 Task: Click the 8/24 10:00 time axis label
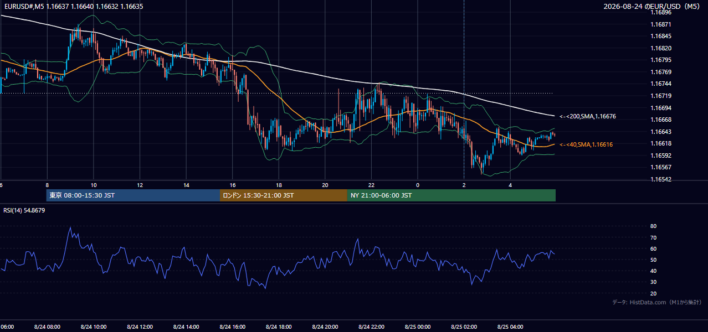click(94, 326)
